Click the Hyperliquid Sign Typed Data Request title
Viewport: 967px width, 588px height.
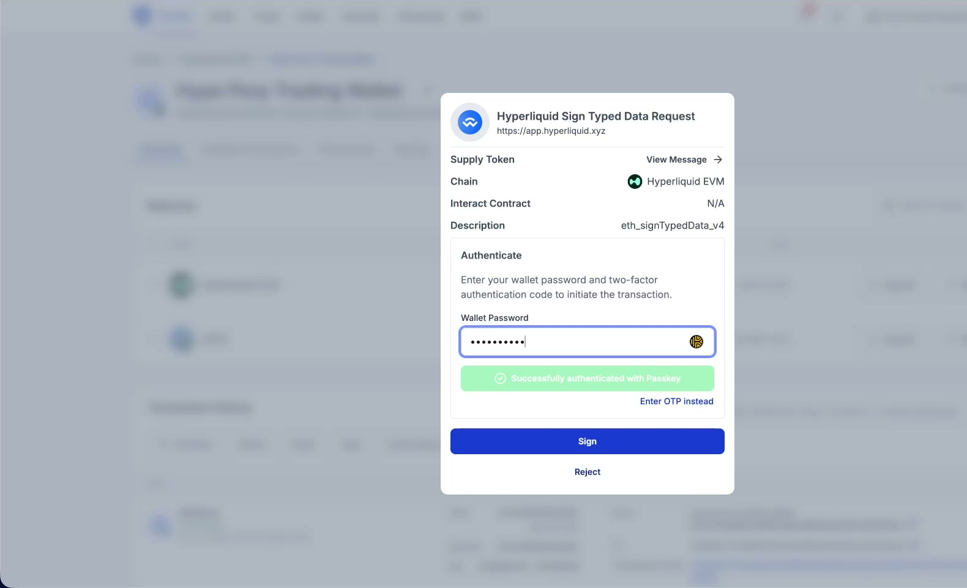pyautogui.click(x=596, y=116)
